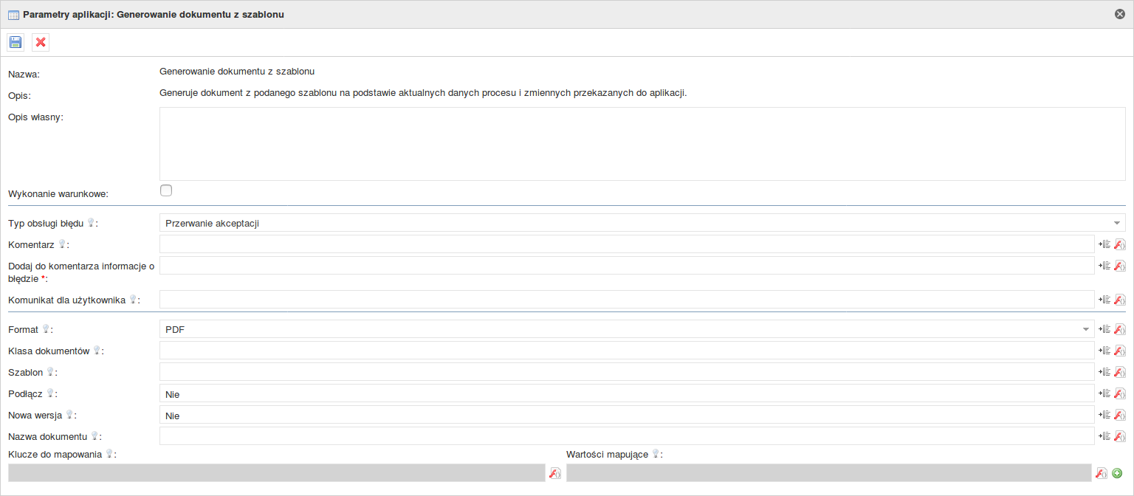This screenshot has height=496, width=1134.
Task: Focus the Dodaj do komentarza informacje input
Action: coord(627,266)
